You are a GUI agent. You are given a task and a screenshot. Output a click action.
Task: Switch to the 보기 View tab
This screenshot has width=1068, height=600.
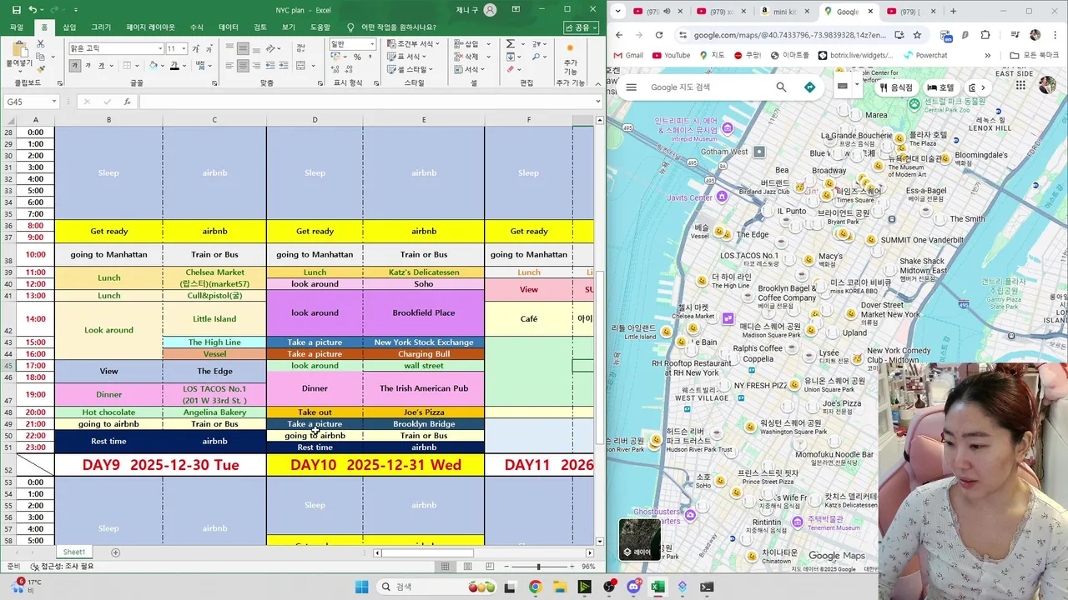click(x=288, y=27)
